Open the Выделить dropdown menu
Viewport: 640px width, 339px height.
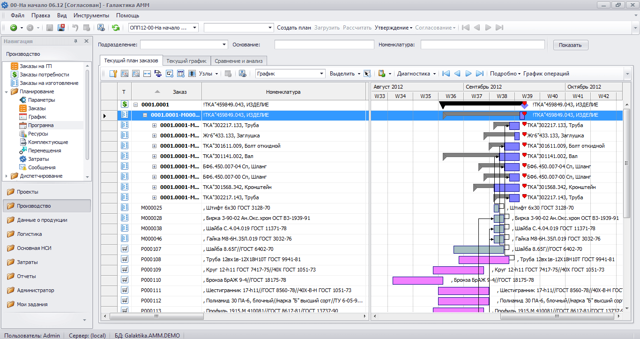(x=345, y=74)
